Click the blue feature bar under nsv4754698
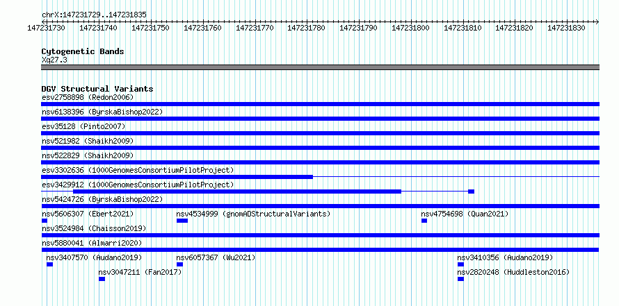This screenshot has width=619, height=306. tap(424, 221)
